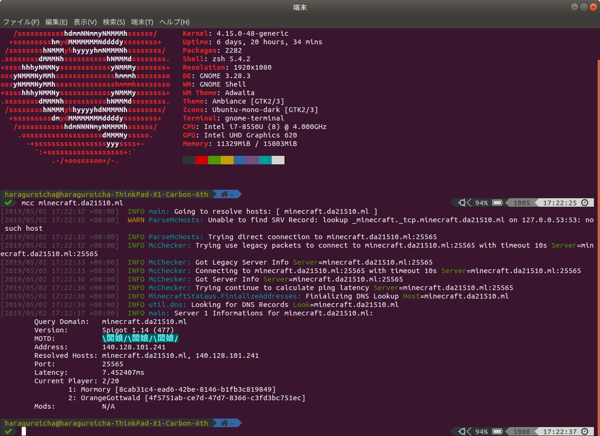This screenshot has height=436, width=600.
Task: Click the cyan color block in neofetch palette
Action: [265, 160]
